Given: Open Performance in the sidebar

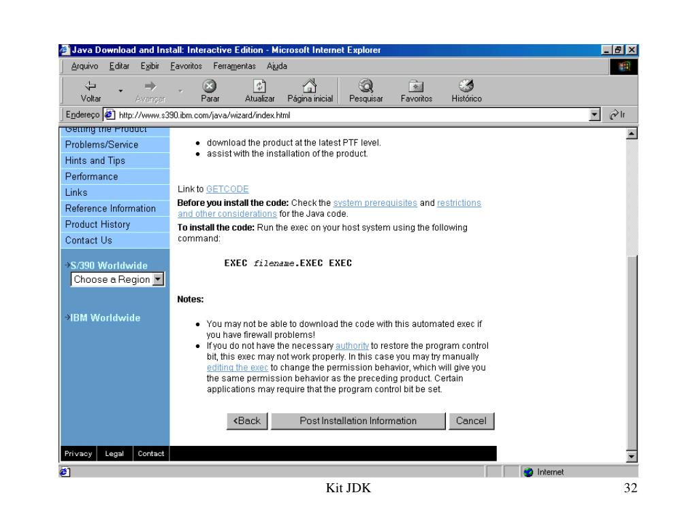Looking at the screenshot, I should coord(114,177).
